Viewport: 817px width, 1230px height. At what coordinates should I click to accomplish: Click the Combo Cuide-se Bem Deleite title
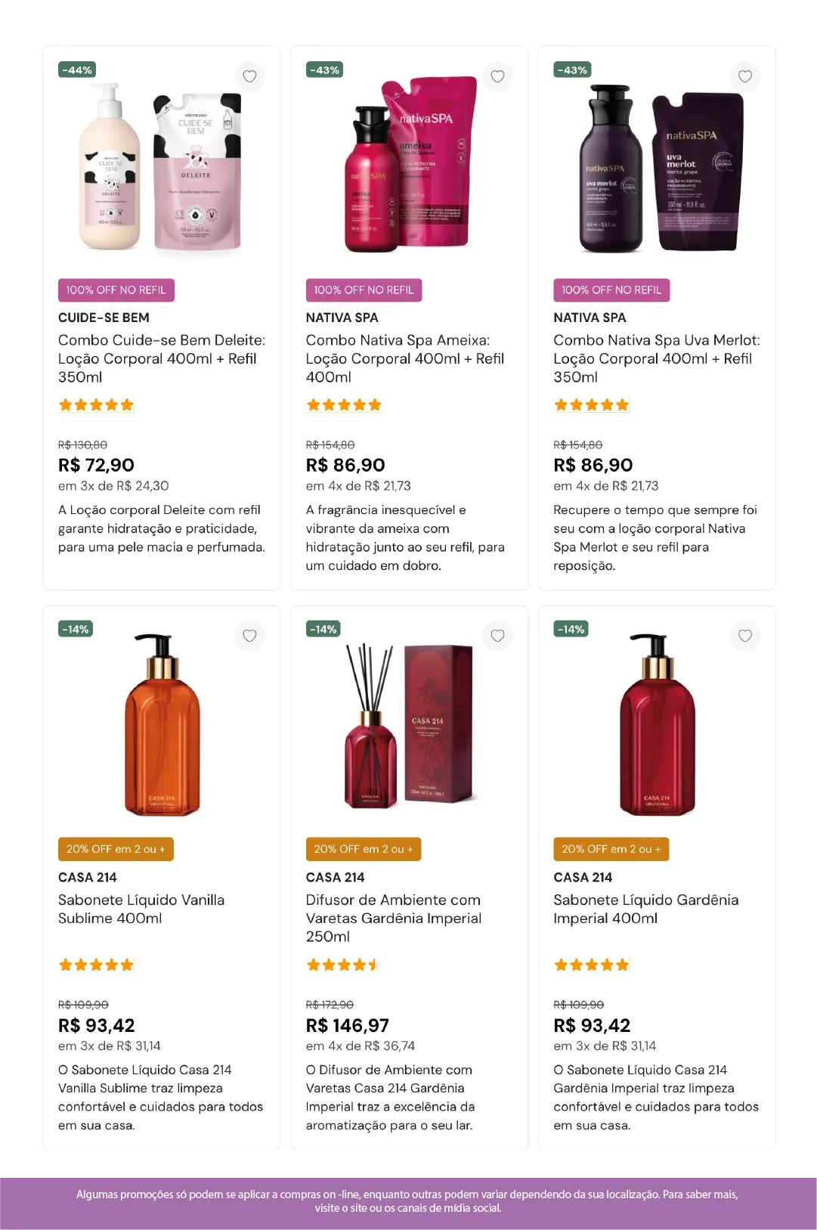(161, 358)
